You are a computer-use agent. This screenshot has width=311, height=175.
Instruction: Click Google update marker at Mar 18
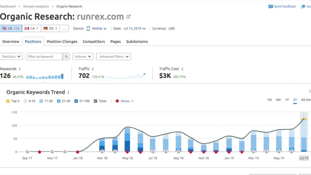(x=102, y=152)
